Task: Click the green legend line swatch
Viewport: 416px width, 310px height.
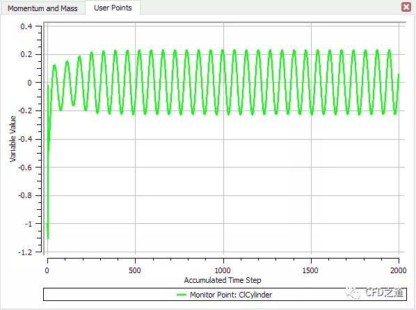Action: [x=182, y=295]
